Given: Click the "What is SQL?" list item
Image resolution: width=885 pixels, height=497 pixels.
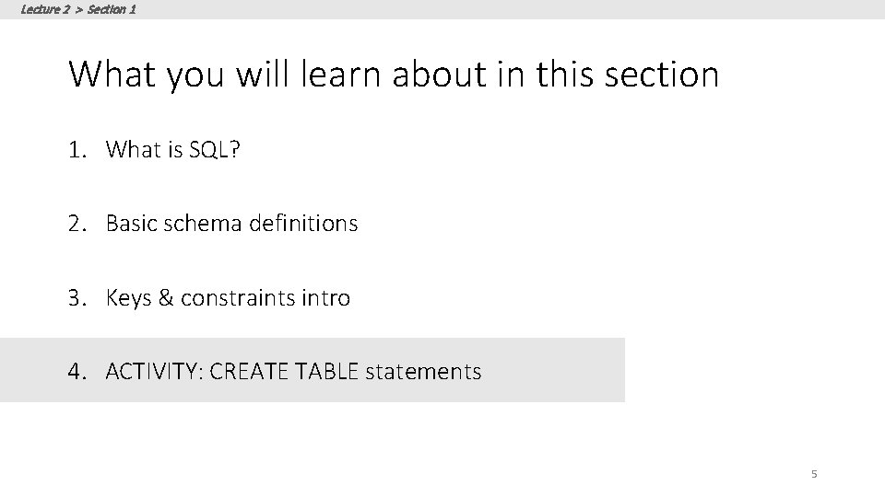Looking at the screenshot, I should coord(173,149).
